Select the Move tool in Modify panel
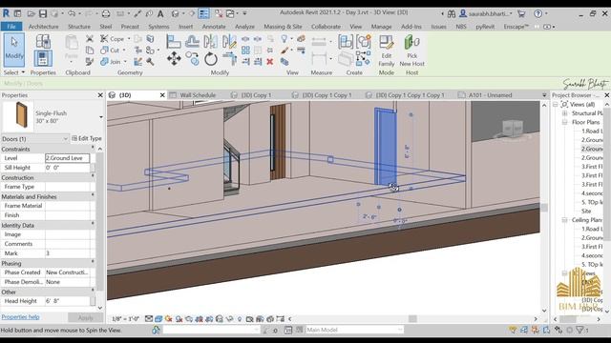Screen dimensions: 611x343 [x=174, y=59]
